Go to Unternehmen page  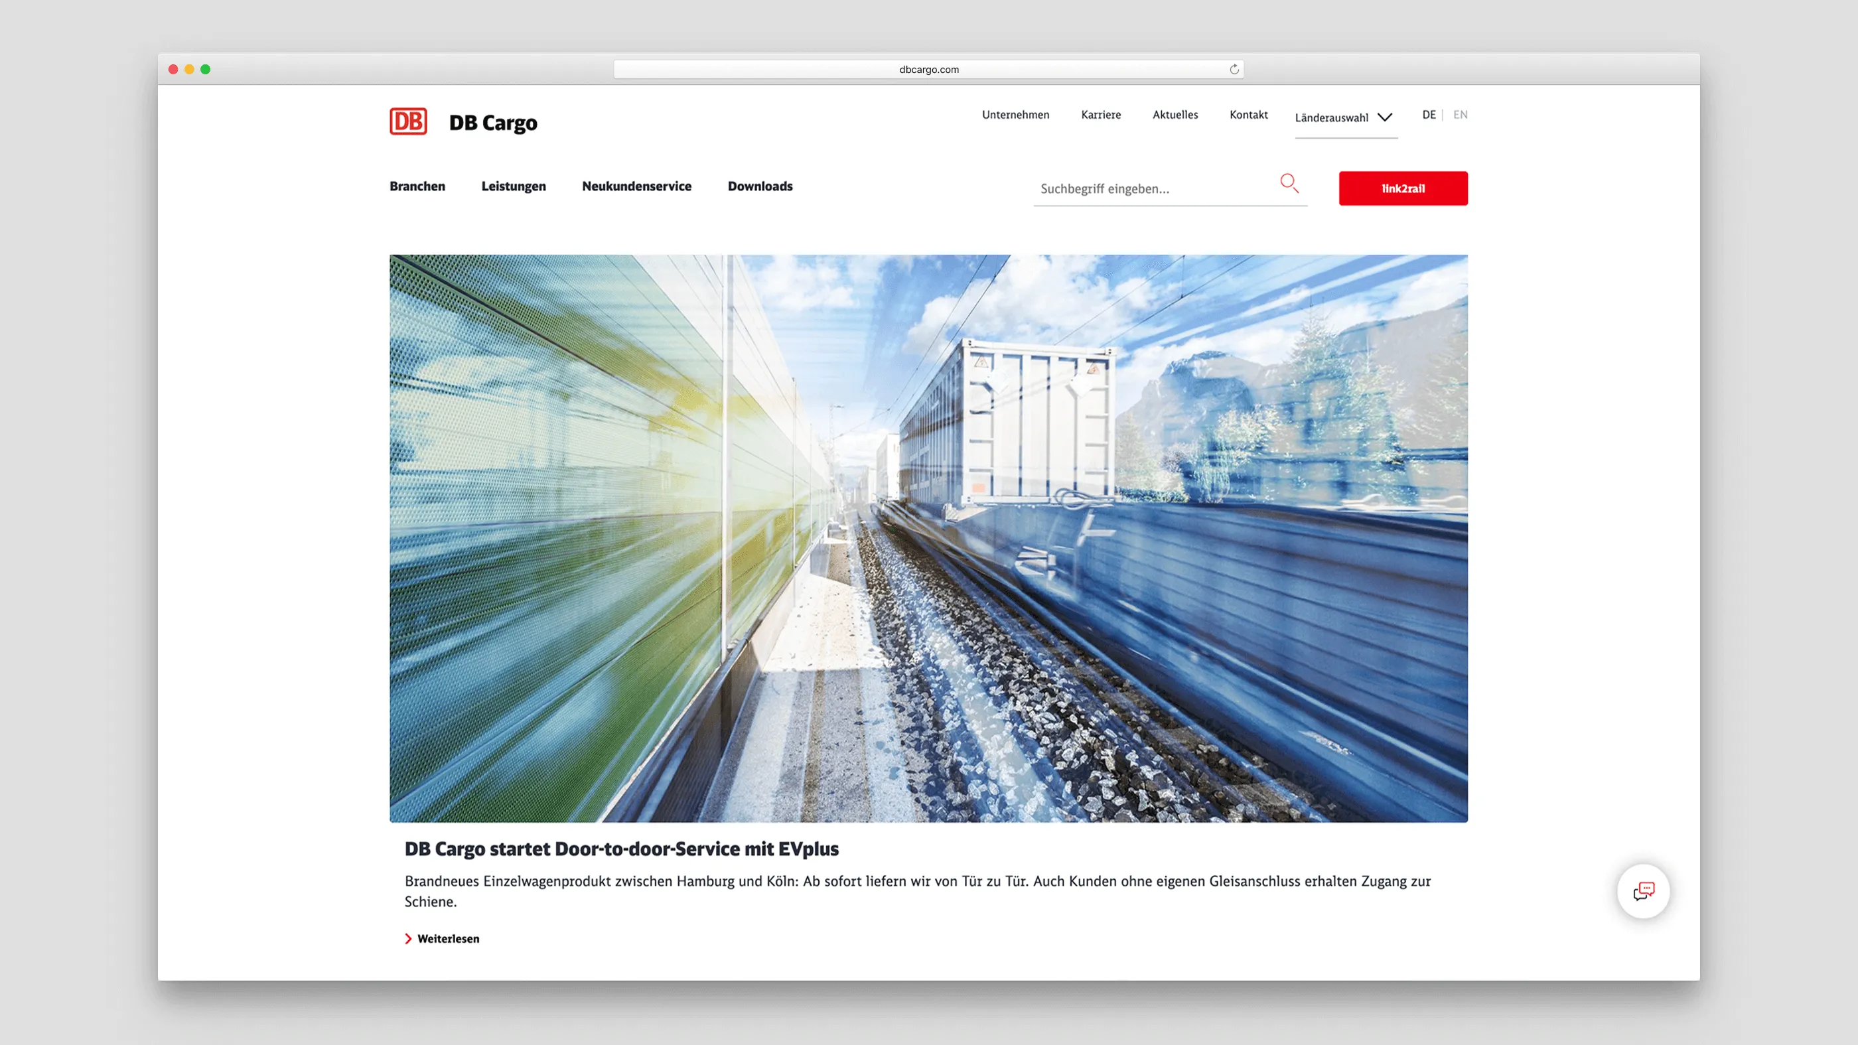[x=1015, y=115]
